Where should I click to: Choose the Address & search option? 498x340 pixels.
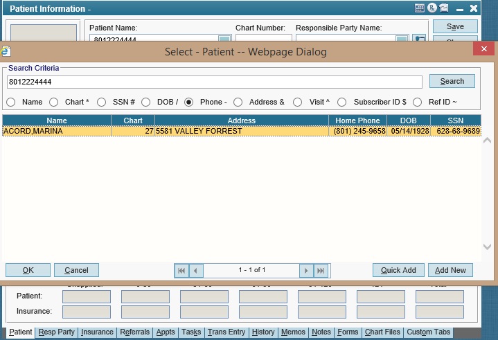238,102
